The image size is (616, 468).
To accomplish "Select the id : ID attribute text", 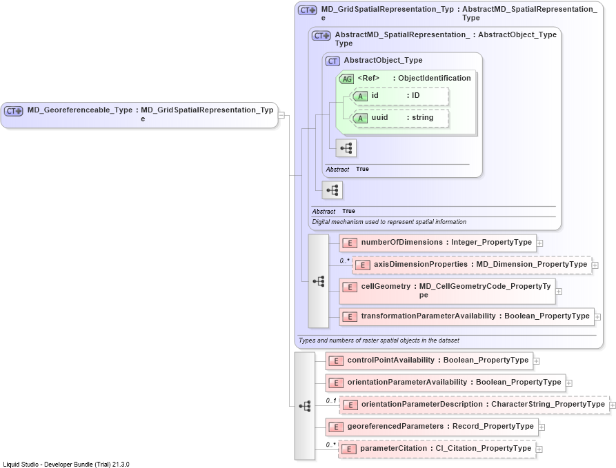I will pos(396,95).
